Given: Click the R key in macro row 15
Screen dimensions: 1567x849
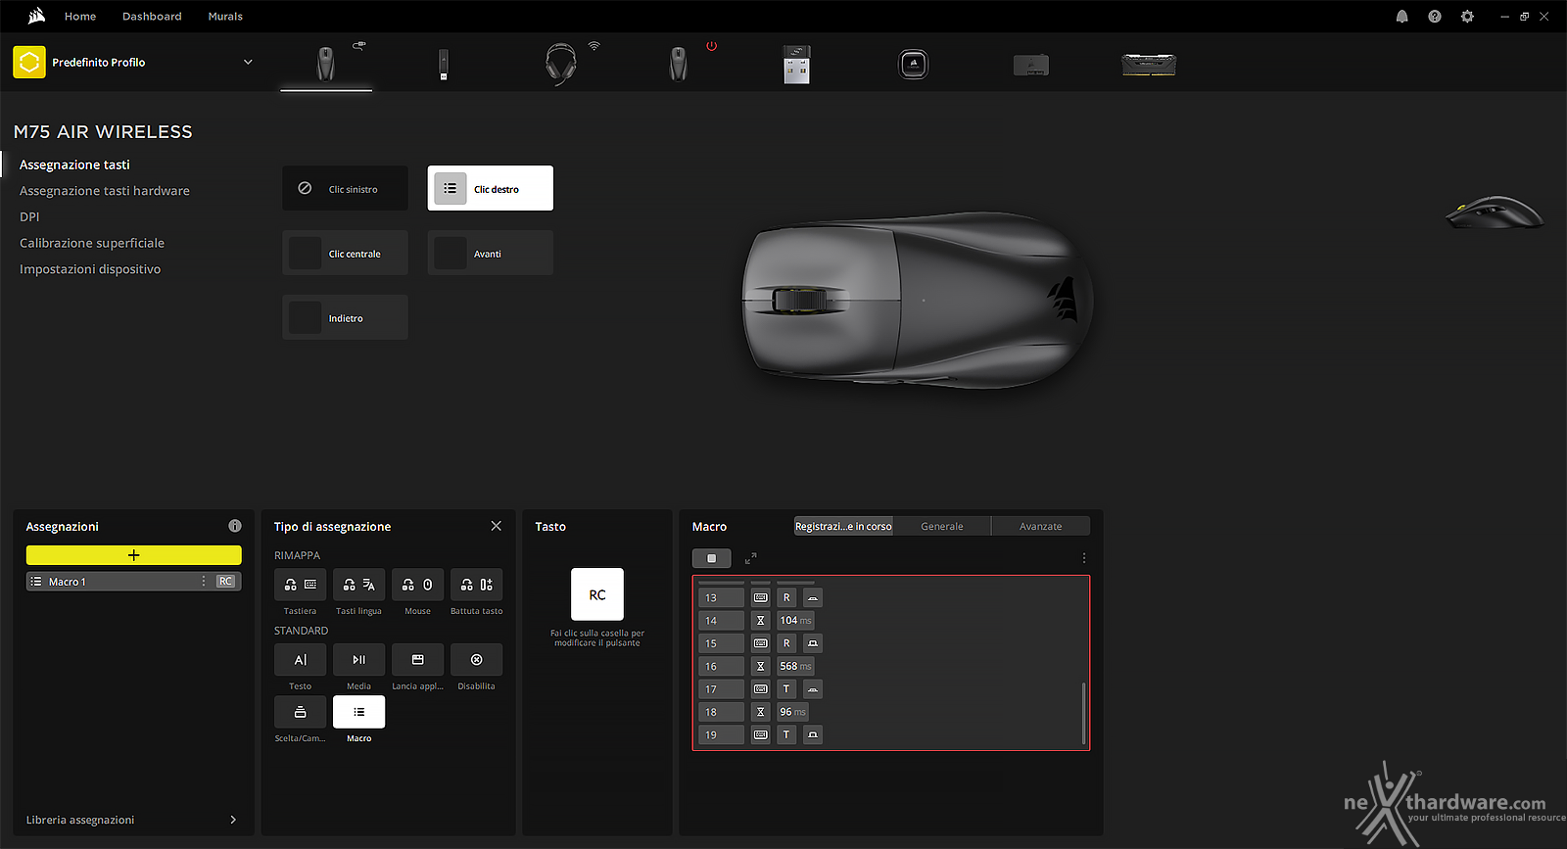Looking at the screenshot, I should pyautogui.click(x=786, y=643).
